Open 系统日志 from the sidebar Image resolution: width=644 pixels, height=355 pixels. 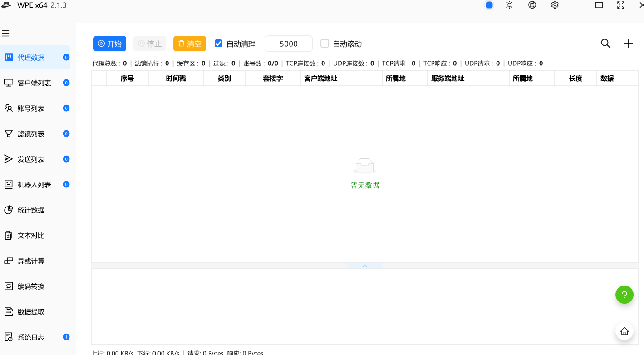(x=31, y=337)
